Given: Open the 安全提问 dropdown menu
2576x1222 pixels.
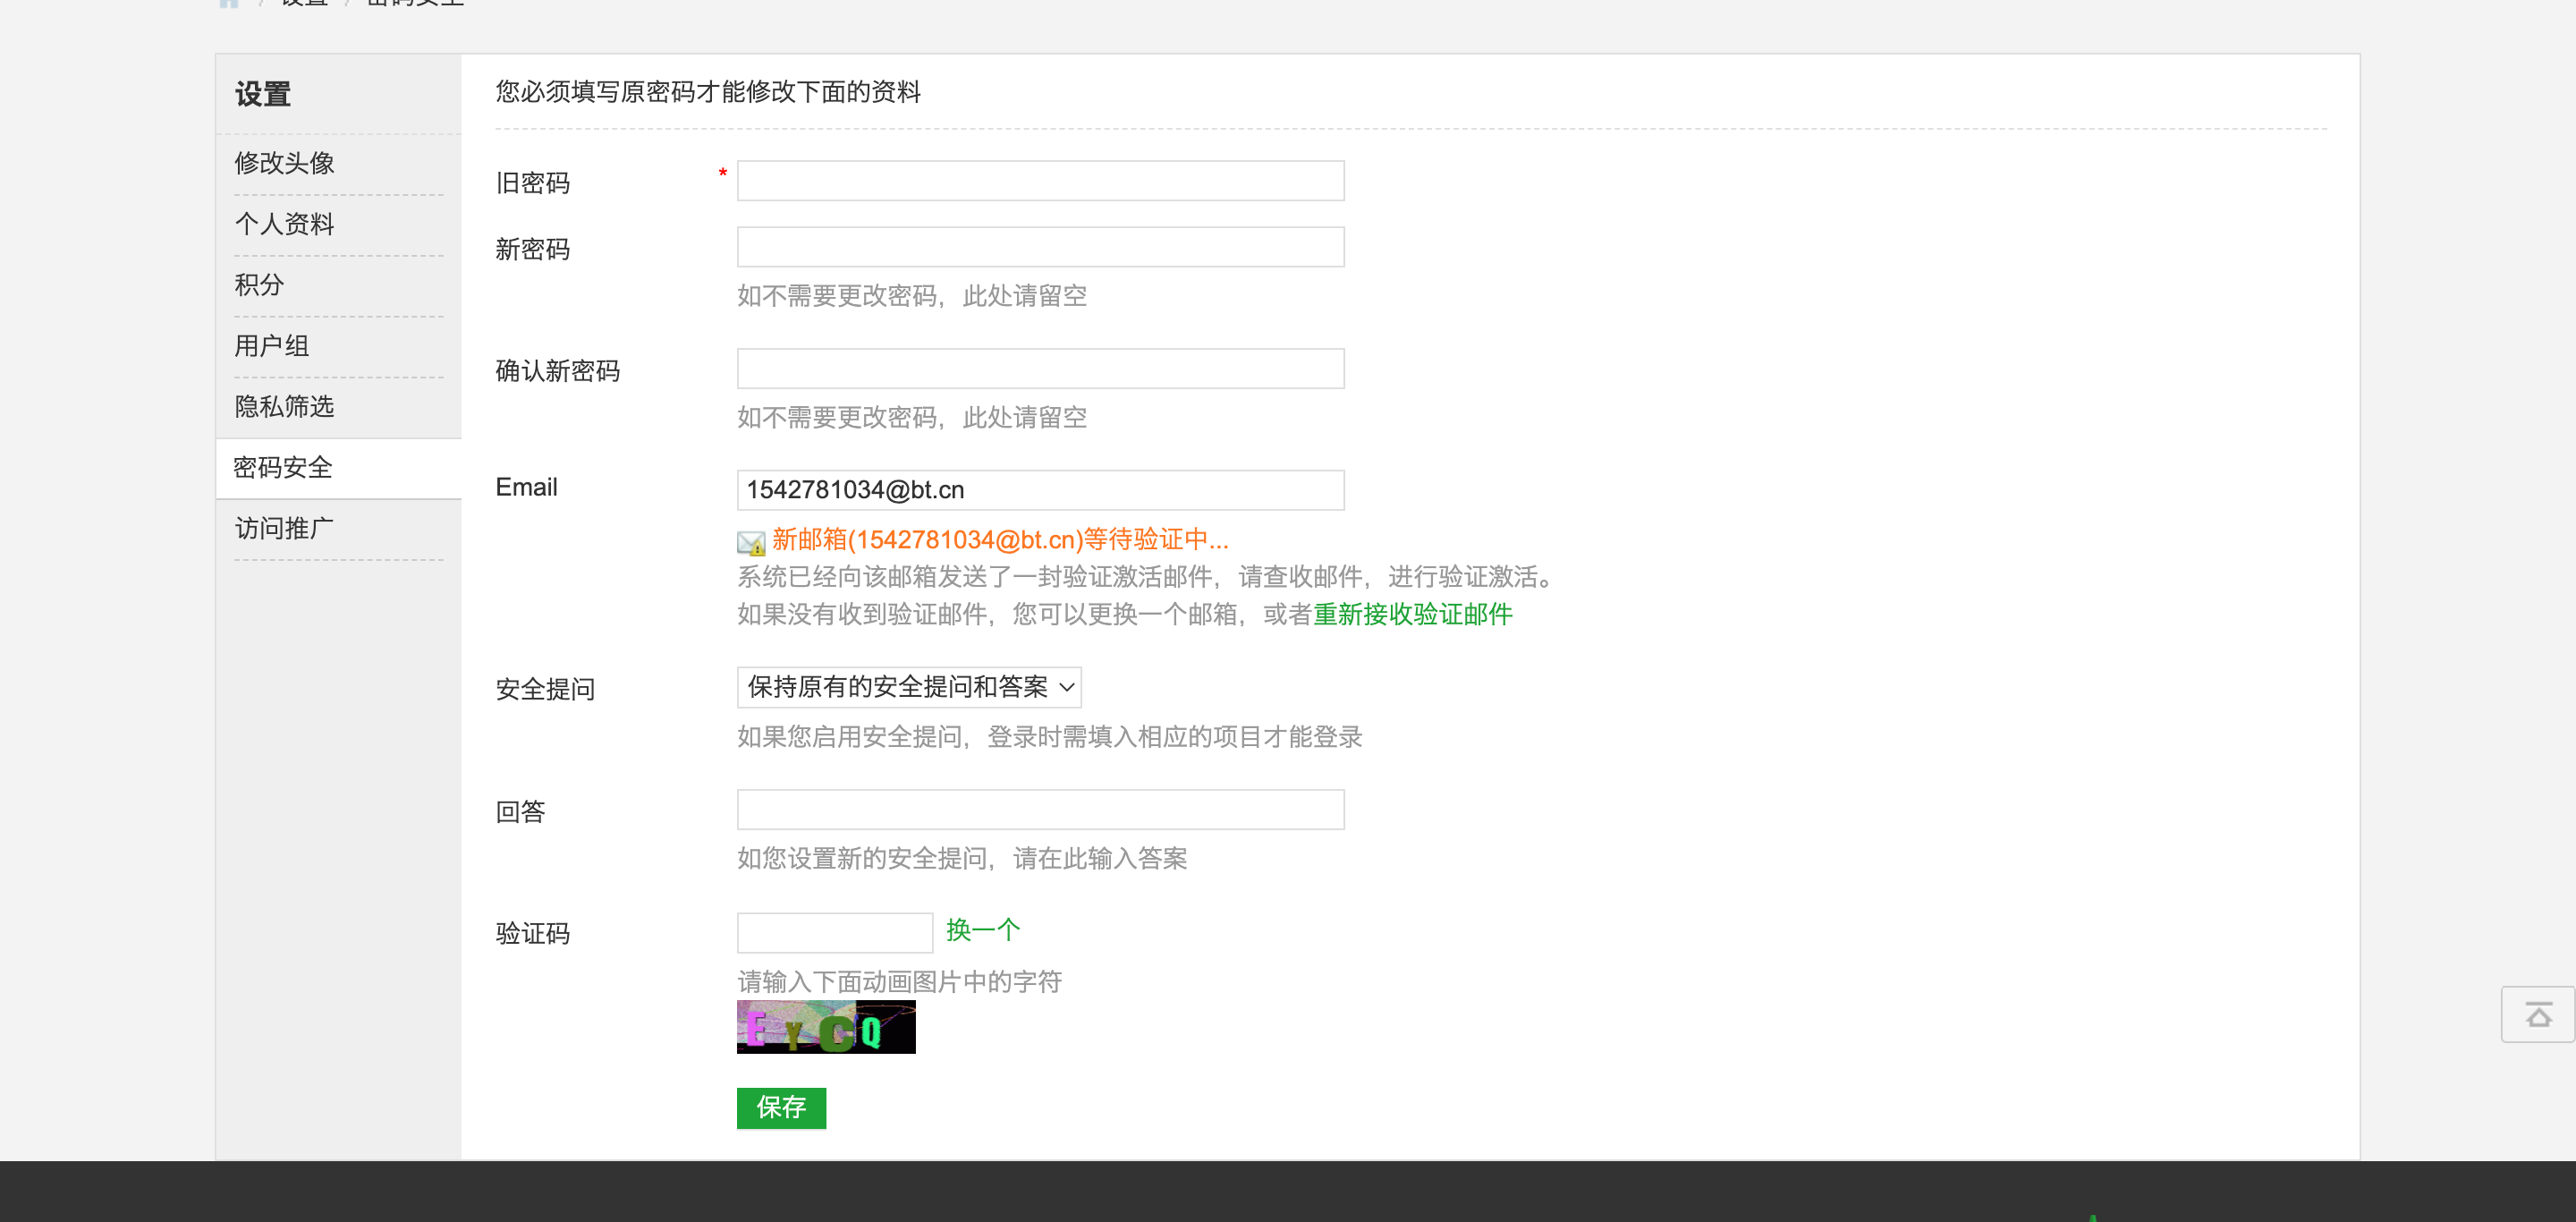Looking at the screenshot, I should [x=908, y=687].
